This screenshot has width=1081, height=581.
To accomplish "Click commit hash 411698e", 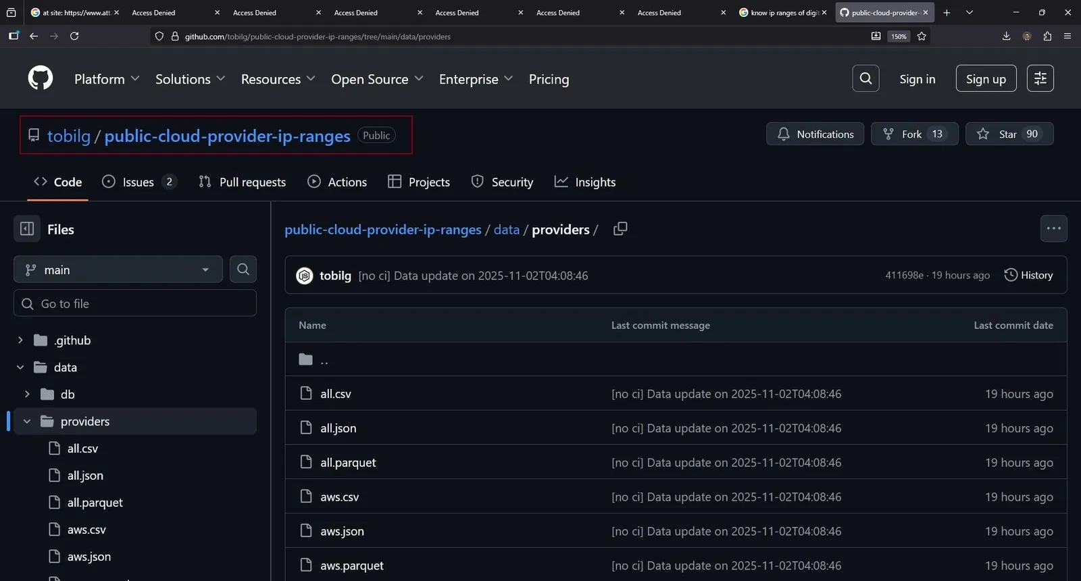I will click(x=904, y=275).
